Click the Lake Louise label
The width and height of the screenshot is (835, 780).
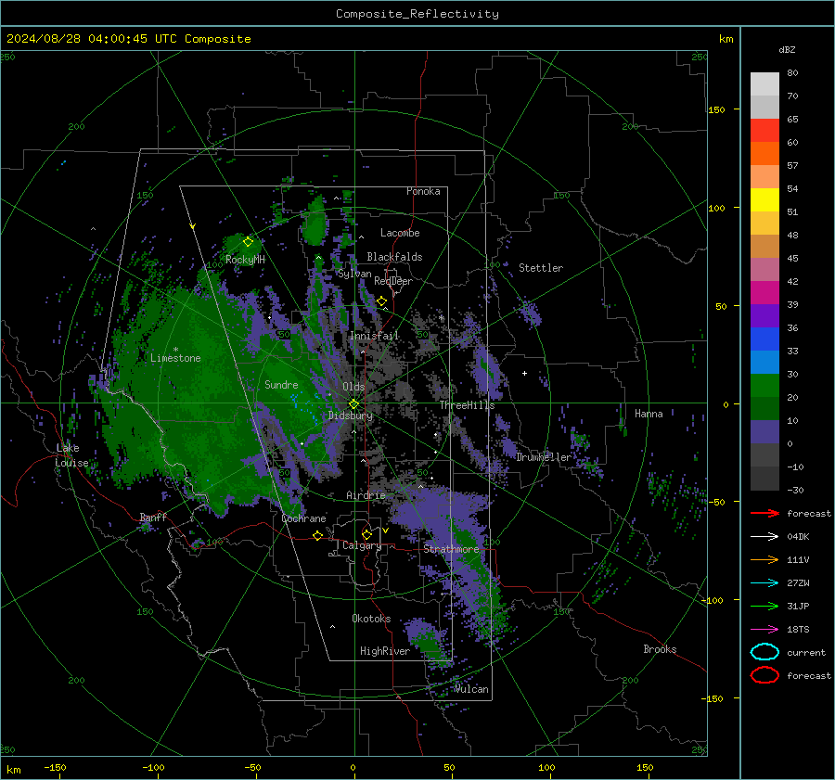pyautogui.click(x=71, y=455)
